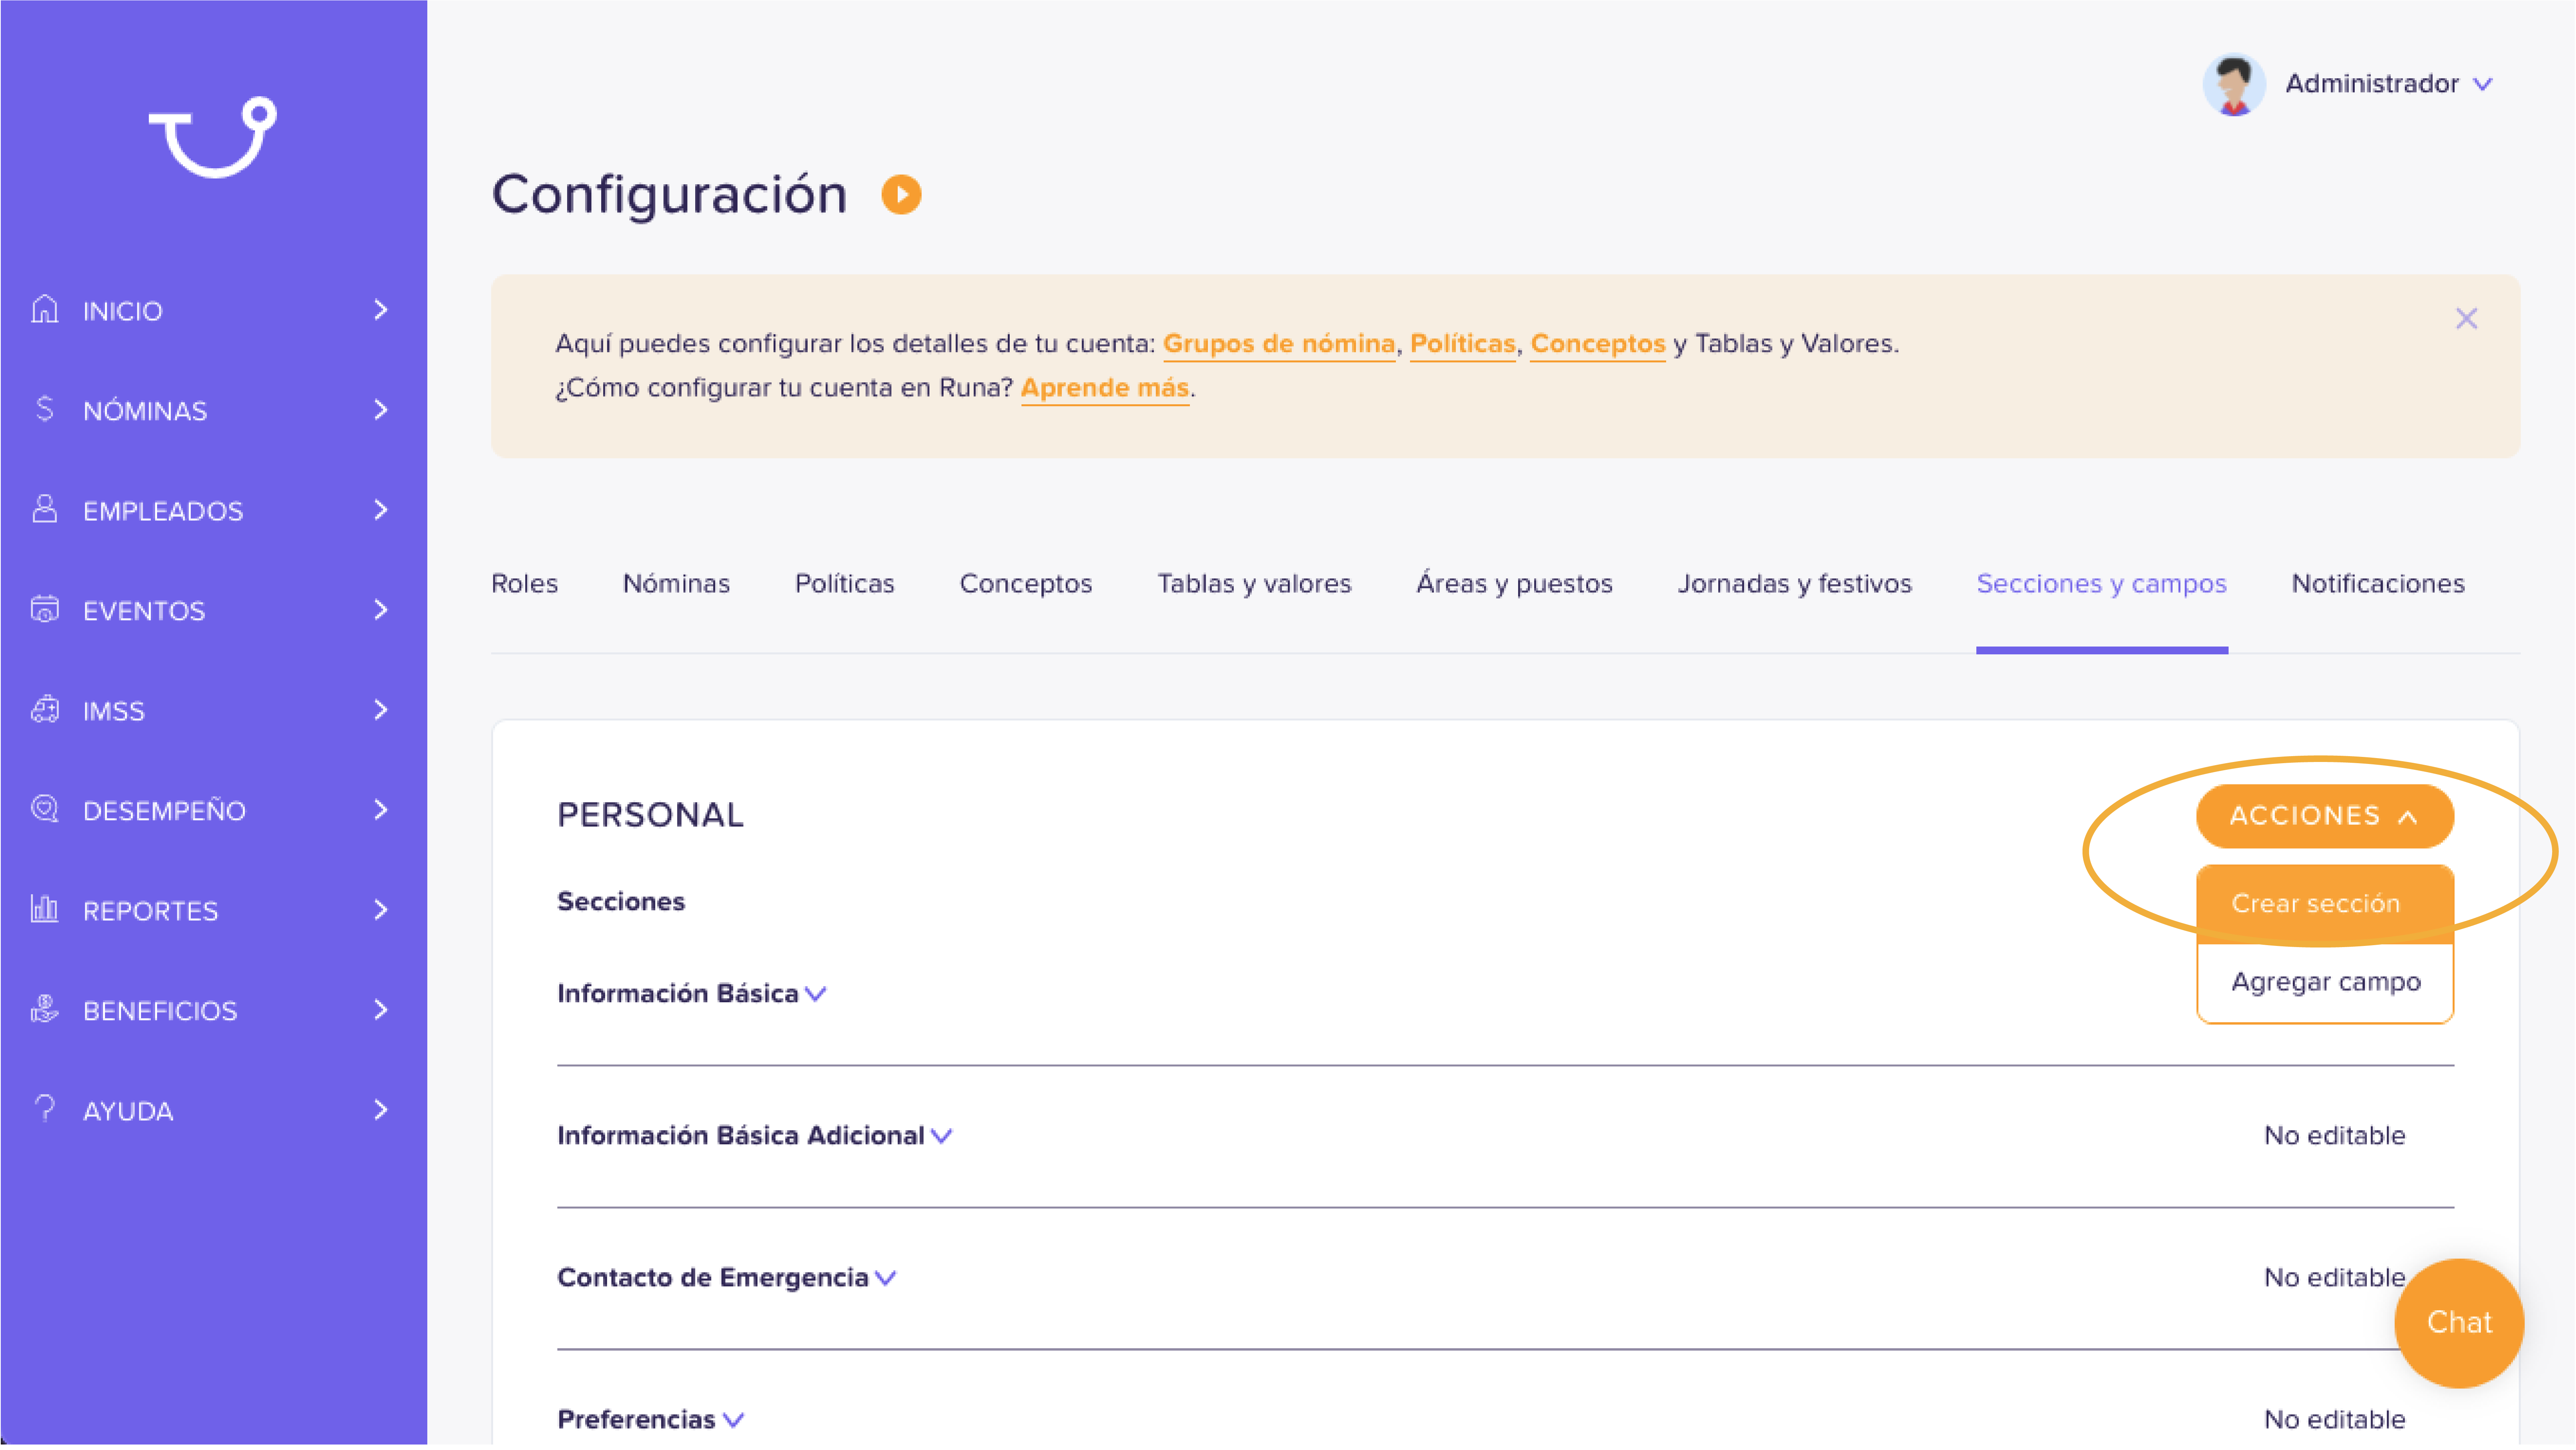This screenshot has width=2576, height=1450.
Task: Click the Administrador user name
Action: (2372, 84)
